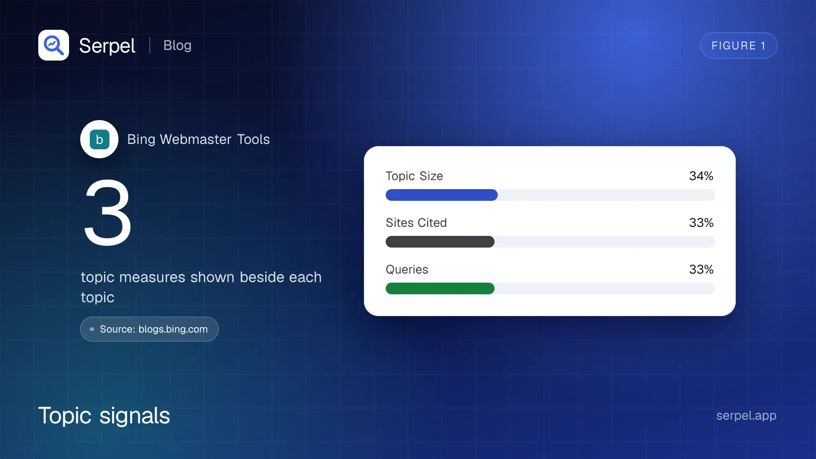Screen dimensions: 816x459
Task: Click the 'Bing Webmaster Tools' heading
Action: coord(199,139)
